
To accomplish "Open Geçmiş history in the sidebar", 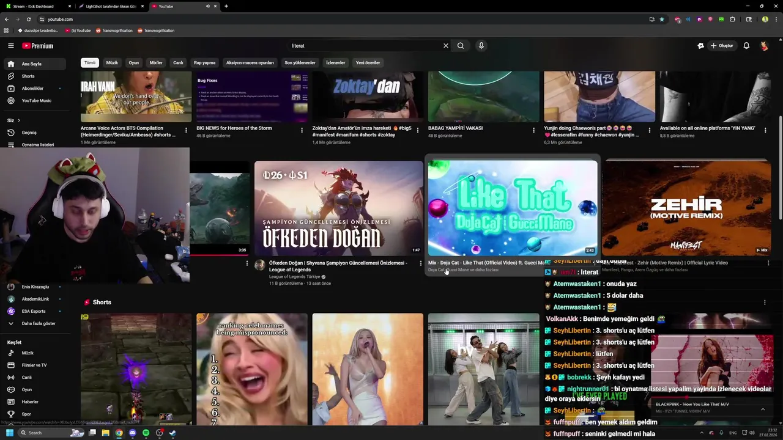I will pyautogui.click(x=34, y=133).
